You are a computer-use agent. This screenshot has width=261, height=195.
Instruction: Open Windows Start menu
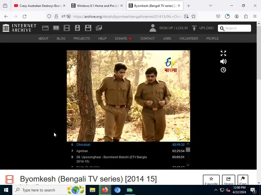click(6, 190)
